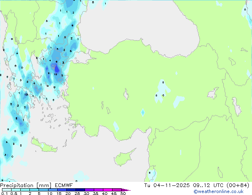Choose the 30 to 35 mm purple swatch

89,190
